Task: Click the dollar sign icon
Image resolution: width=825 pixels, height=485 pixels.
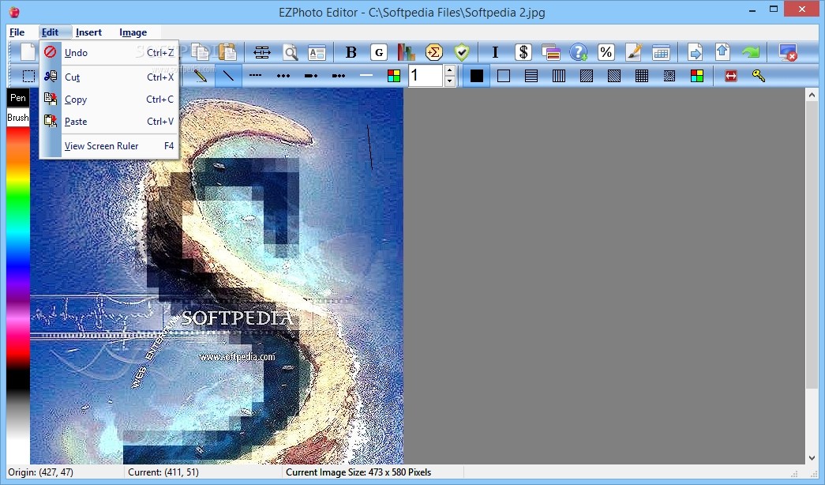Action: (x=523, y=52)
